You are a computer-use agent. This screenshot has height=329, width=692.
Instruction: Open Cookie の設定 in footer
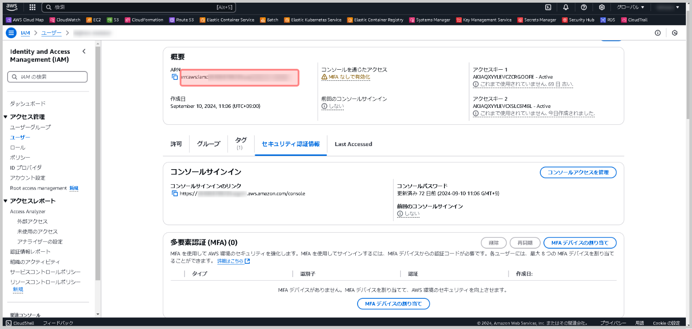[x=666, y=323]
